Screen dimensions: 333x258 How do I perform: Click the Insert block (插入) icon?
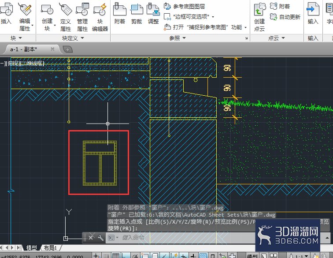point(6,10)
